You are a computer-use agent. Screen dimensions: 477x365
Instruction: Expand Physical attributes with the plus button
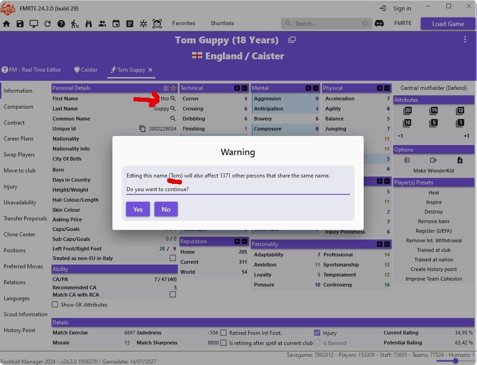click(379, 88)
